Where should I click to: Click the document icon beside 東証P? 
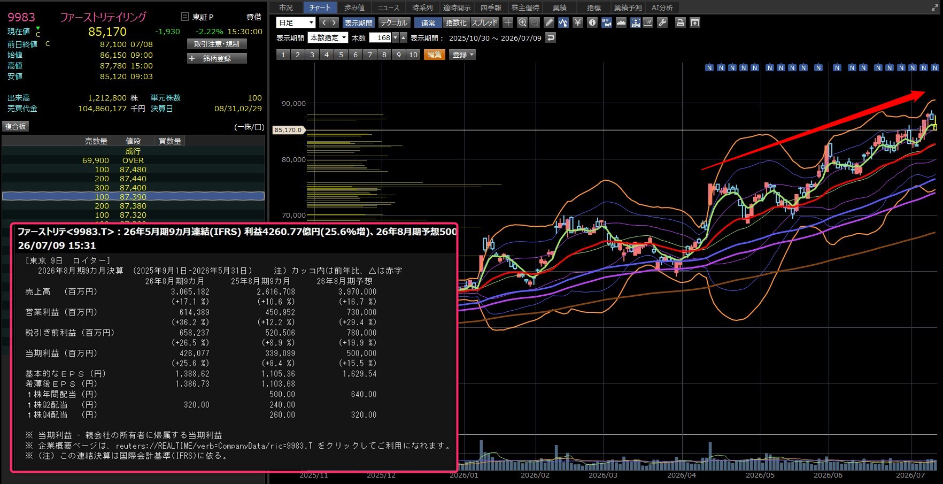[185, 17]
